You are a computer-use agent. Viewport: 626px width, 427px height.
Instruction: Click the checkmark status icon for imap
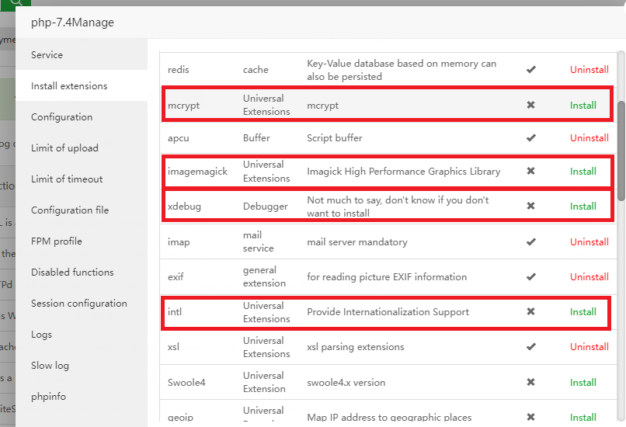click(530, 241)
